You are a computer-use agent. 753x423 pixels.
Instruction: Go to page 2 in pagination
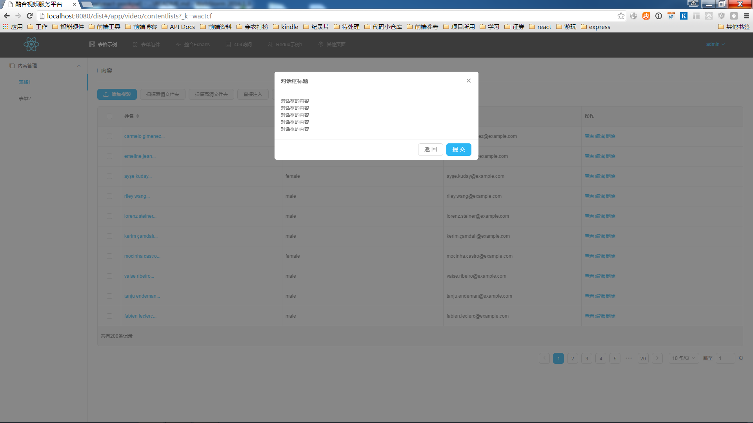coord(573,358)
